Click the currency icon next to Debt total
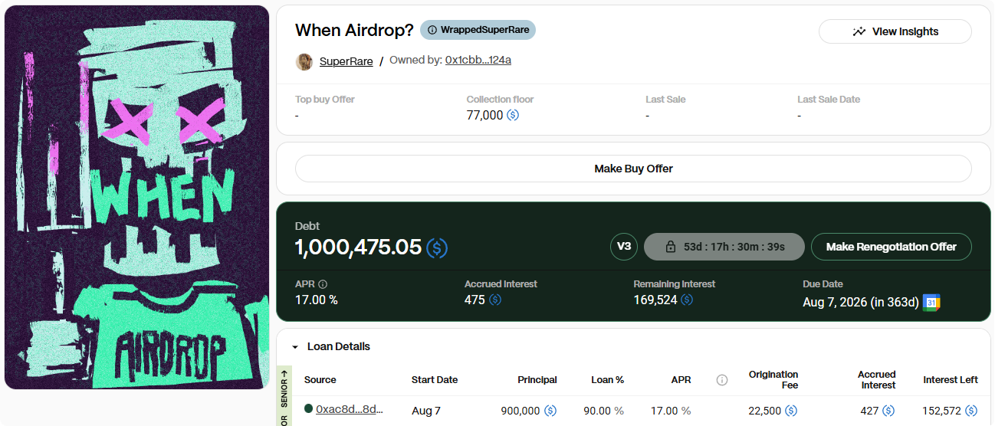The width and height of the screenshot is (995, 426). click(437, 247)
